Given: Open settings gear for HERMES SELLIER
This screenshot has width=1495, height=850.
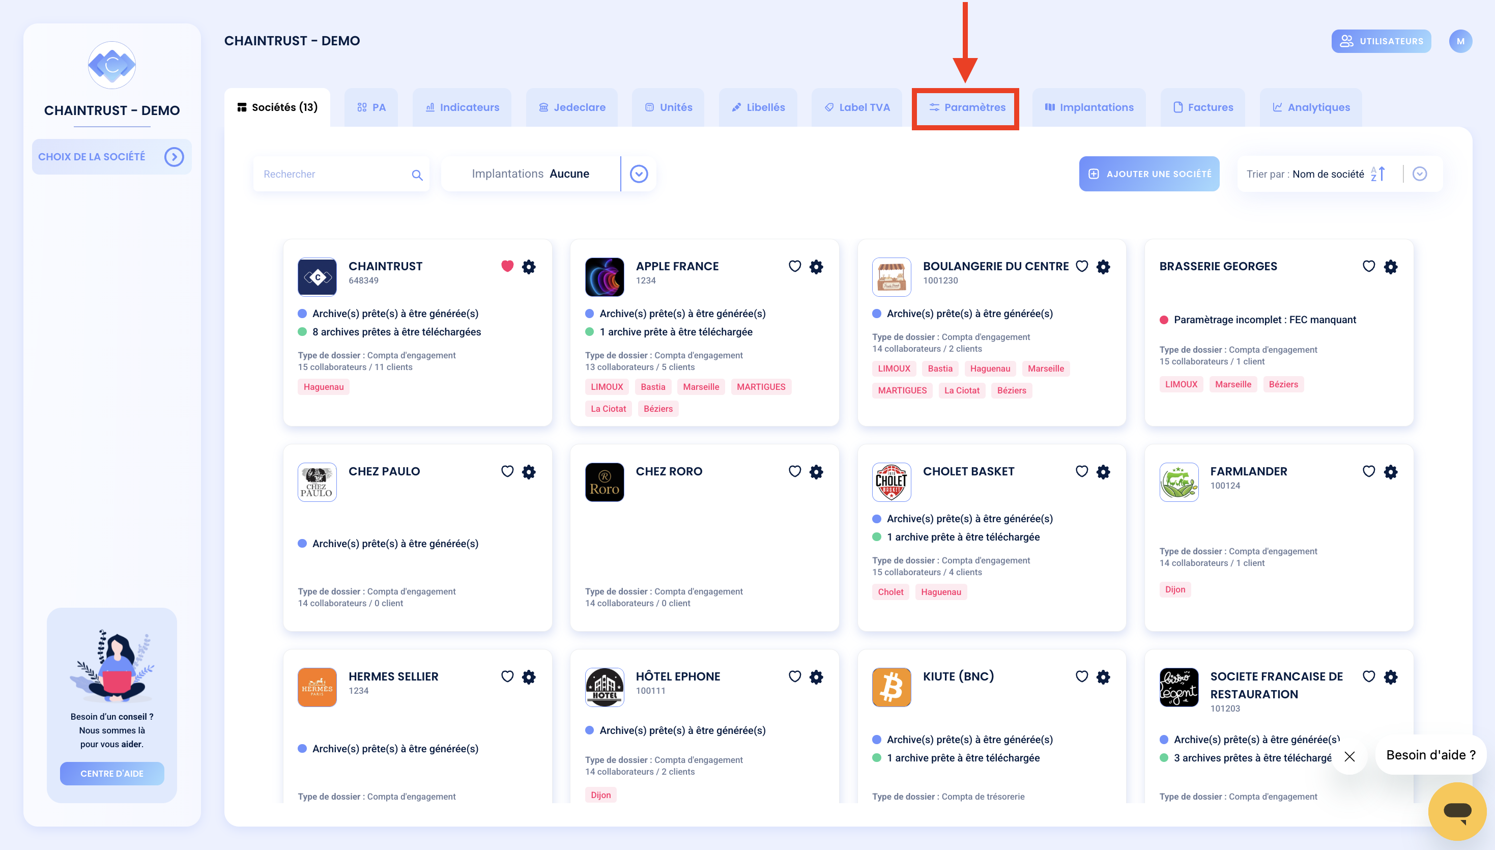Looking at the screenshot, I should (x=529, y=676).
